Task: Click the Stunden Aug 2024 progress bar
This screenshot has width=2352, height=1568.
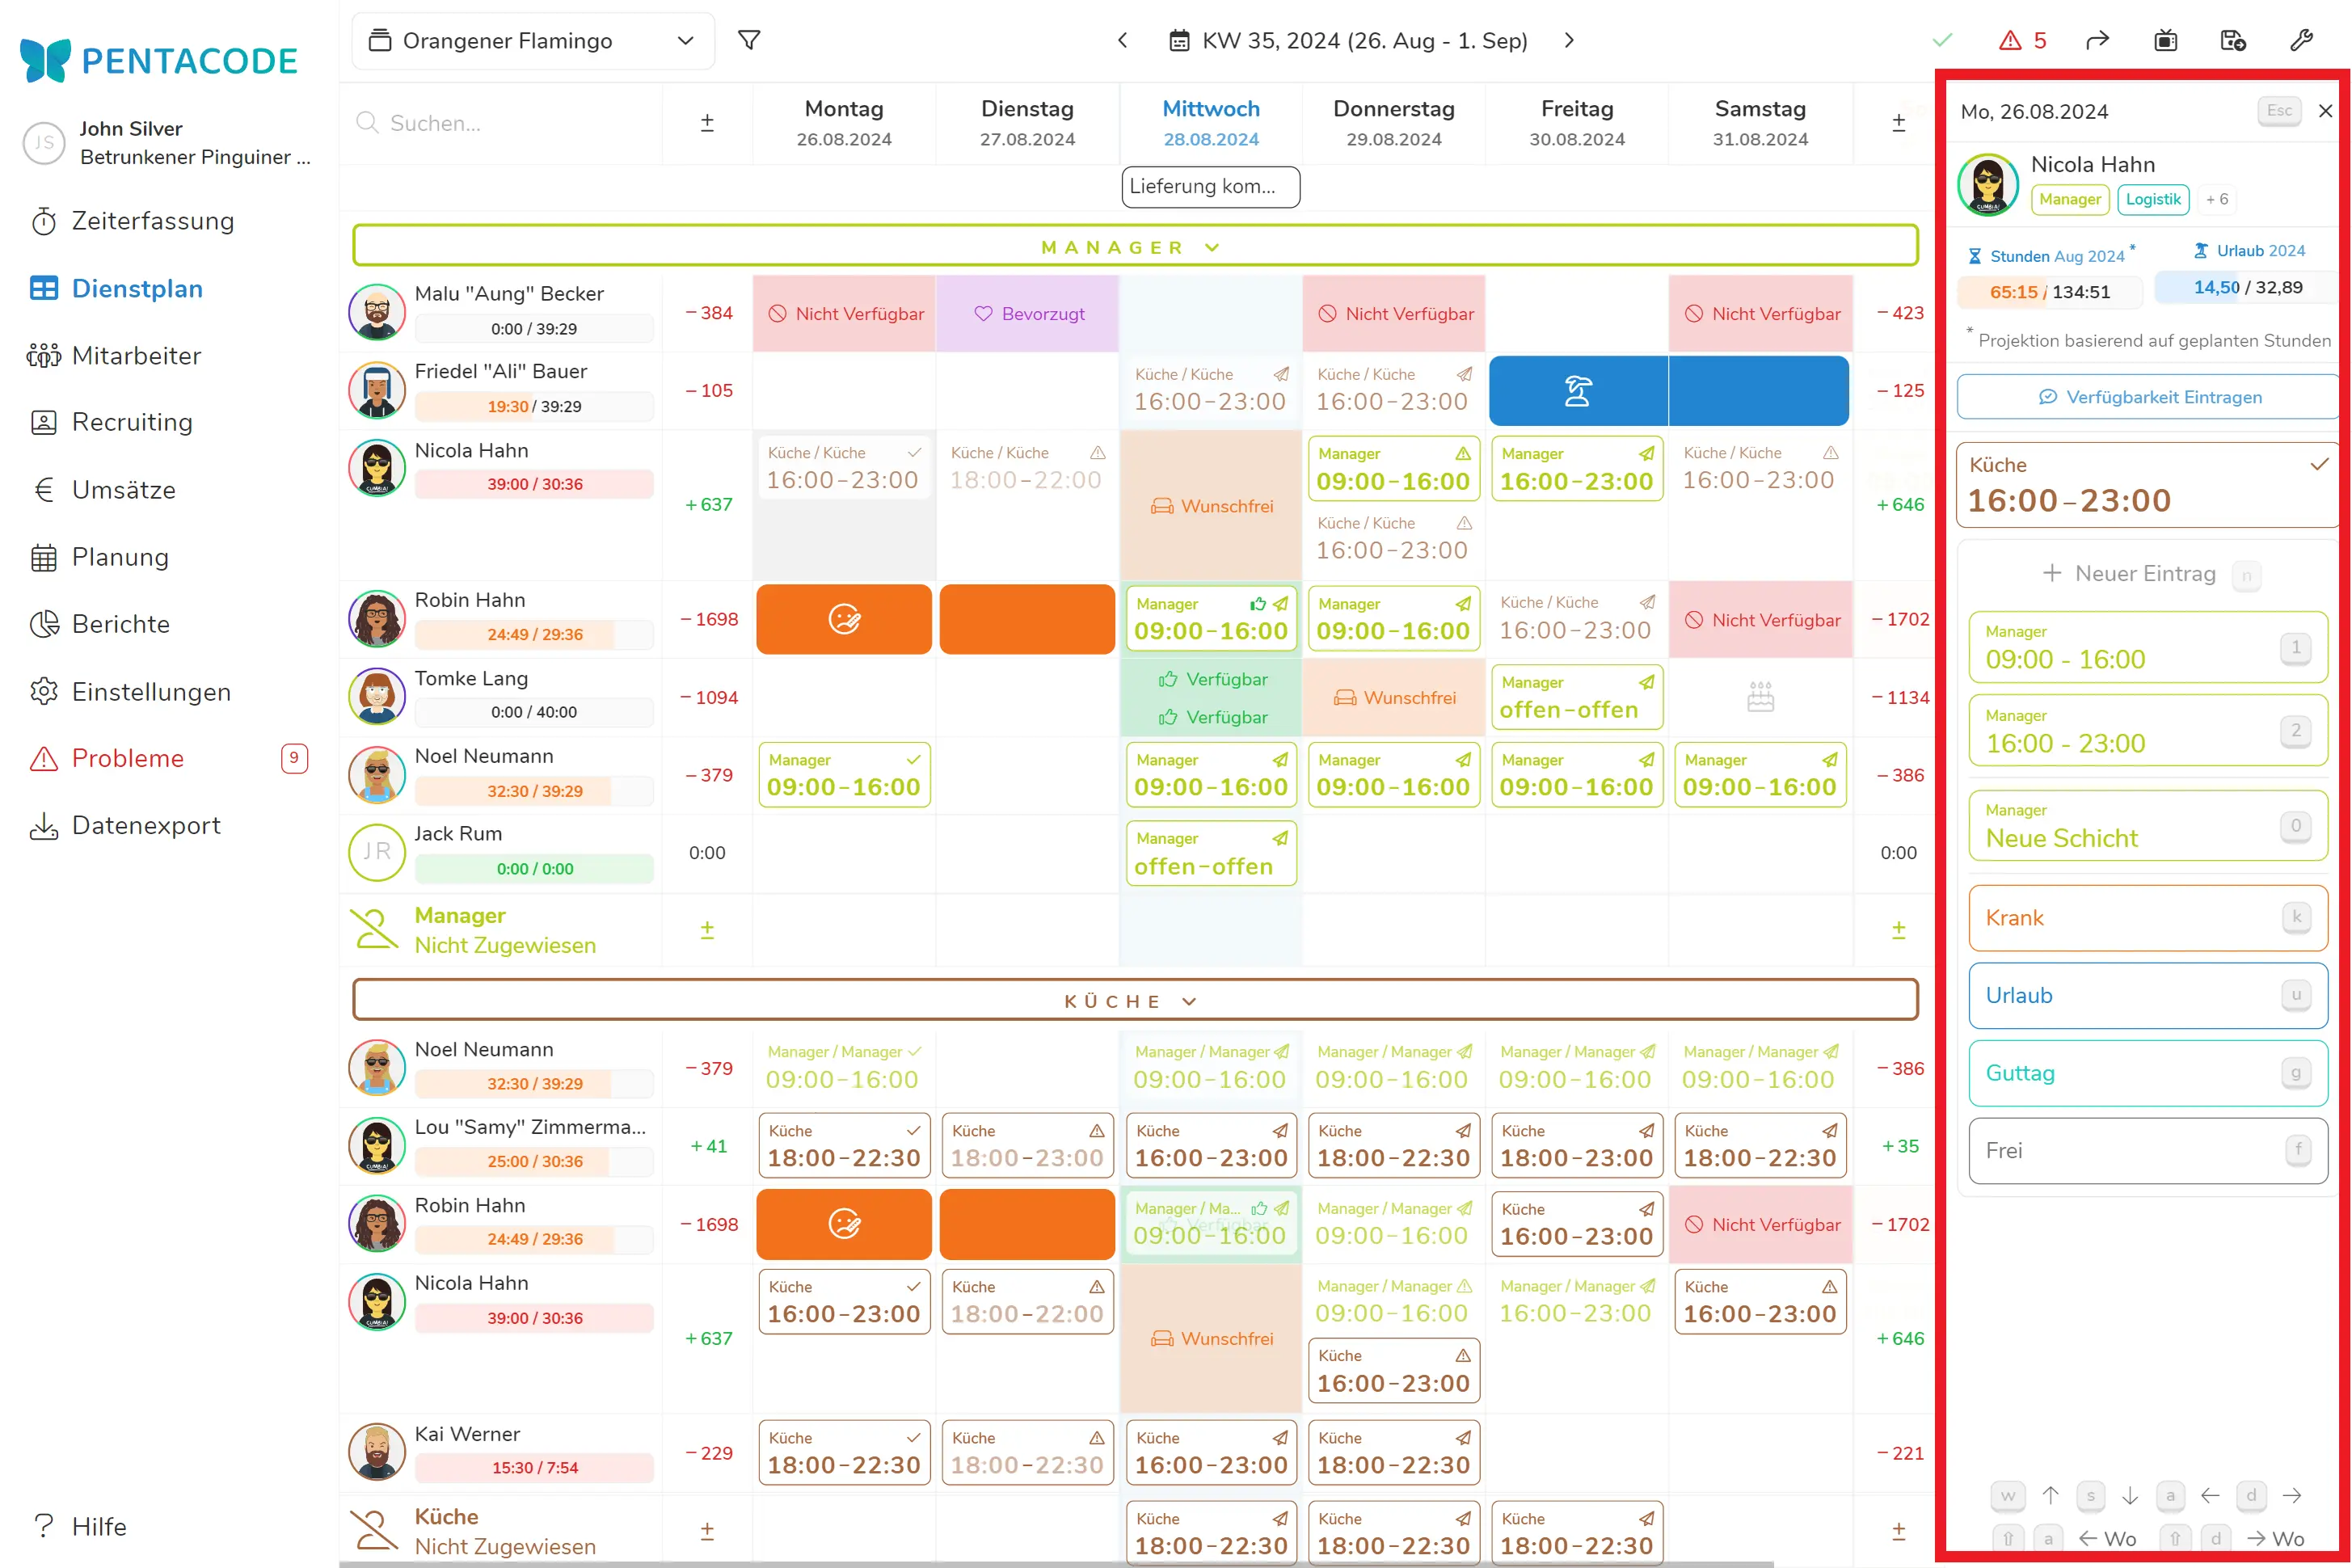Action: pyautogui.click(x=2048, y=292)
